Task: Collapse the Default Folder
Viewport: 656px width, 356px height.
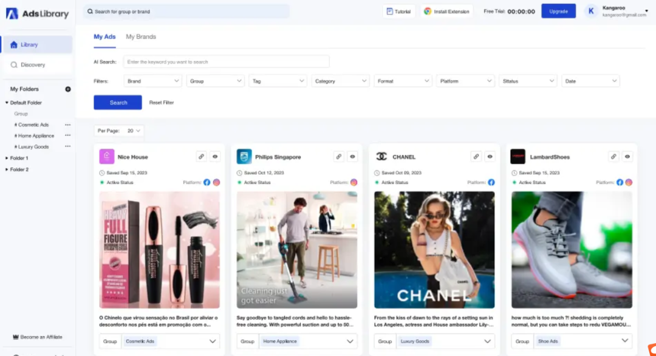Action: coord(7,103)
